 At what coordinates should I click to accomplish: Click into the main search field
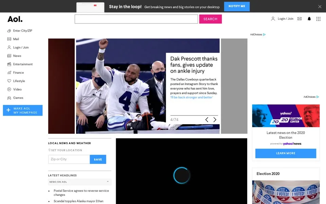coord(136,19)
